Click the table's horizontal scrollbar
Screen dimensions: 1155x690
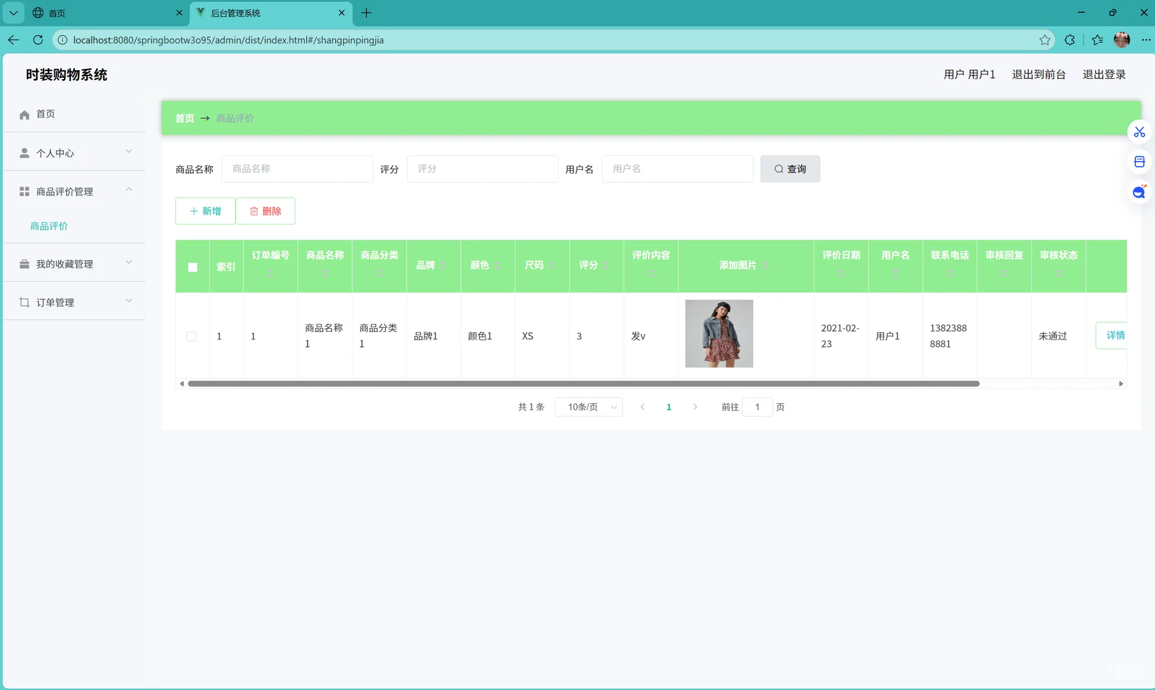[584, 383]
